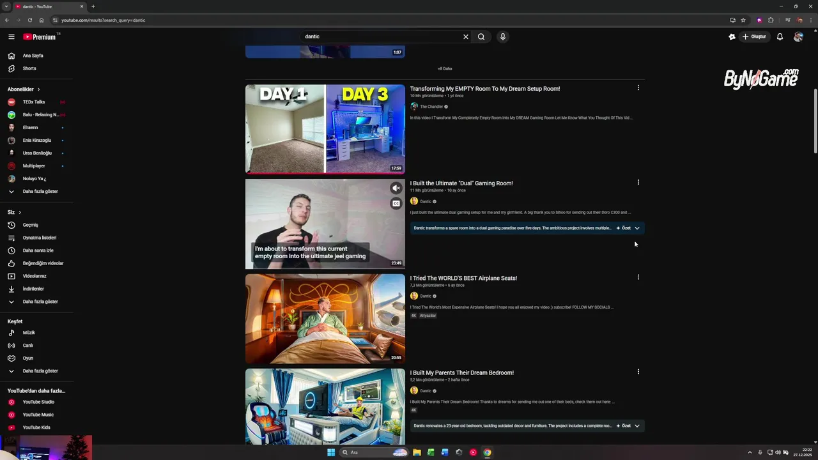Open more options for Parents Dream Bedroom video
The width and height of the screenshot is (818, 460).
638,372
